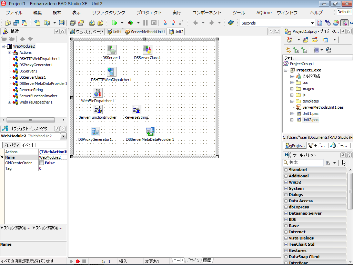The image size is (353, 265).
Task: Click Collapse All icon in Project Manager
Action: click(x=304, y=50)
